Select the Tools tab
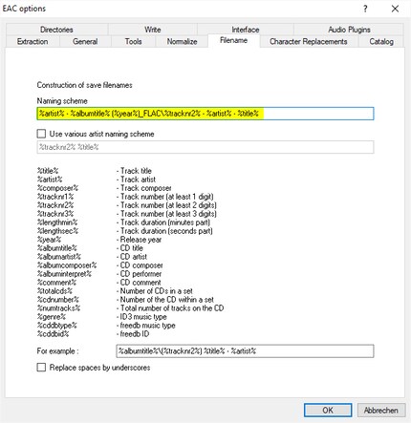 [x=133, y=41]
